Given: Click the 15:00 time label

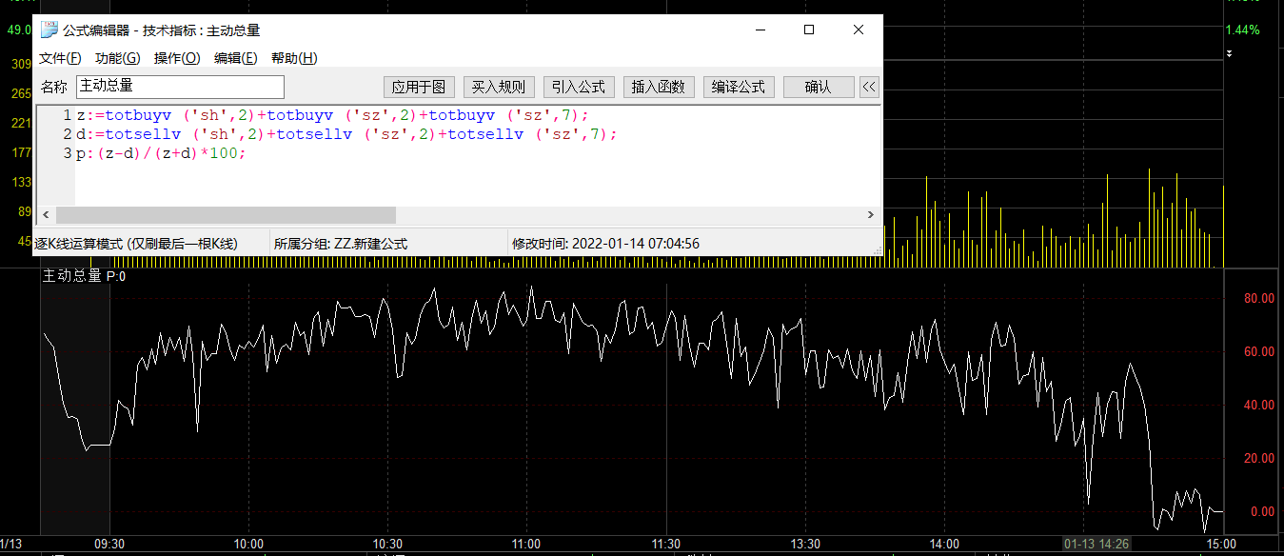Looking at the screenshot, I should point(1222,544).
